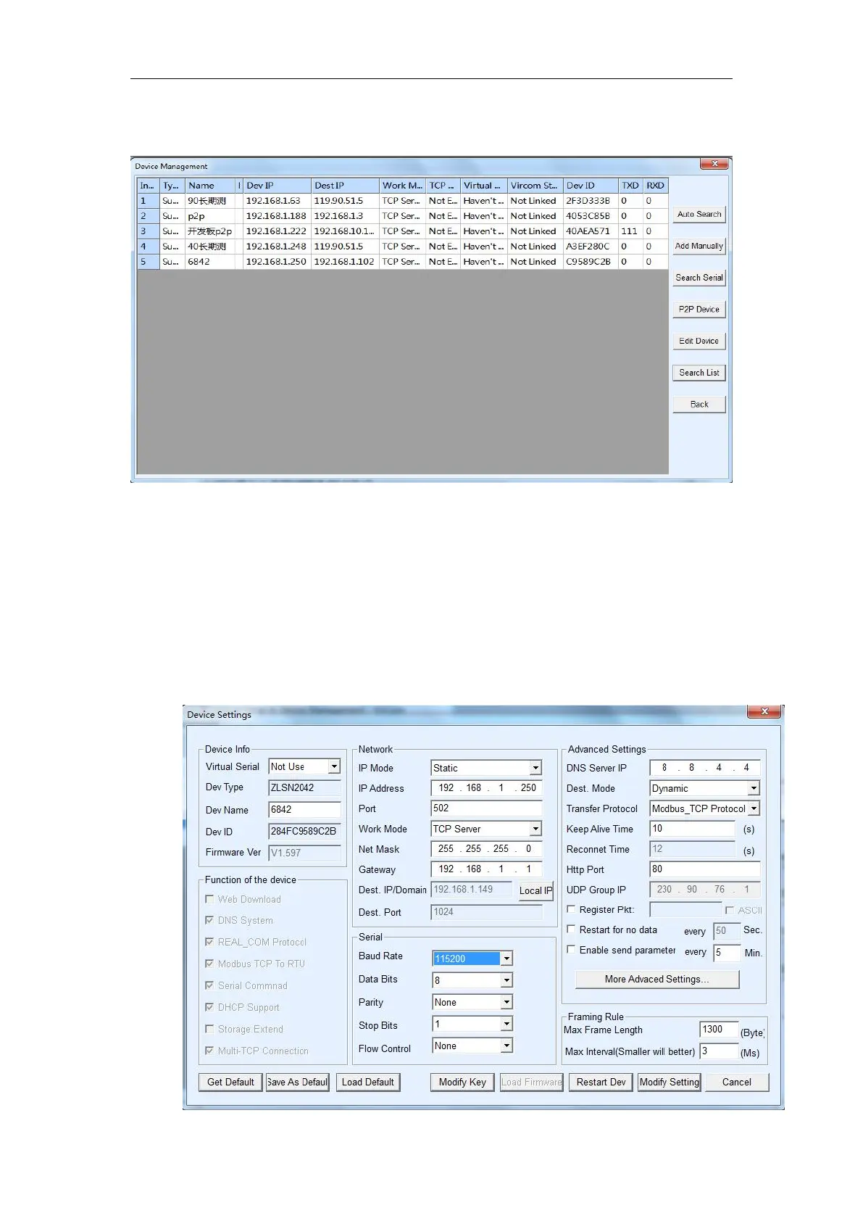Toggle the Storage Extend checkbox
Viewport: 863px width, 1221px height.
click(209, 1029)
